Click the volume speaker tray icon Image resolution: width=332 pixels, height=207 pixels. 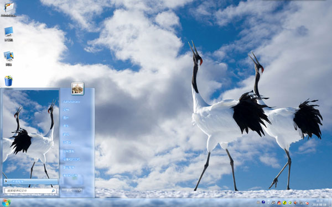coord(295,203)
